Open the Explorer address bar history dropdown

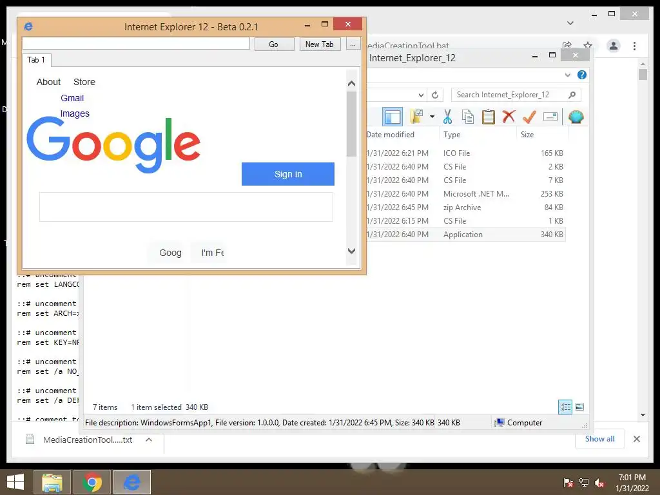point(421,95)
